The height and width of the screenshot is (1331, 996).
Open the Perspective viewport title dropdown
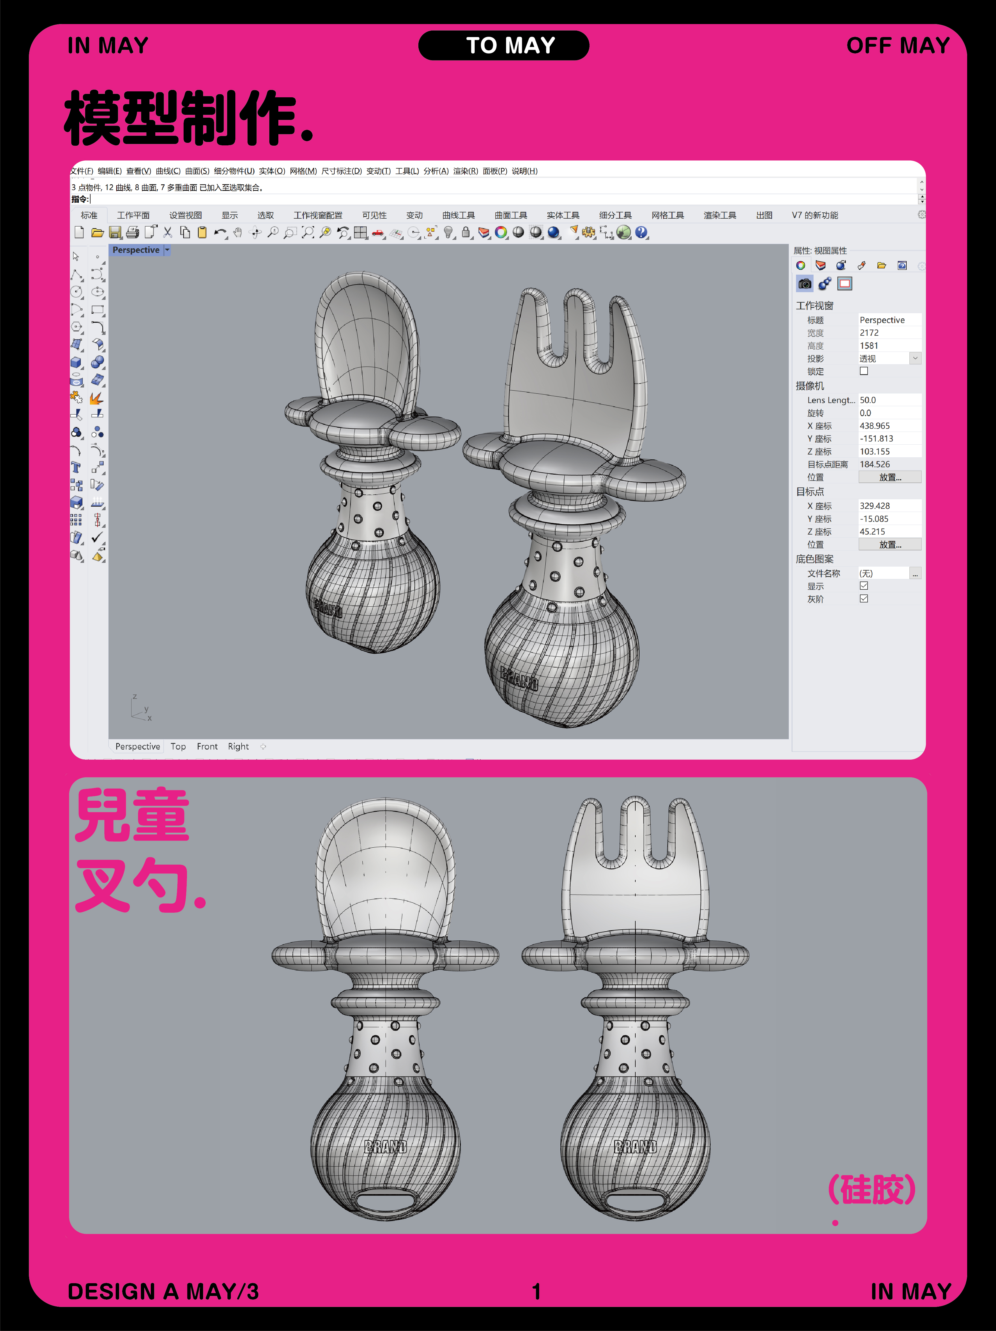click(167, 250)
